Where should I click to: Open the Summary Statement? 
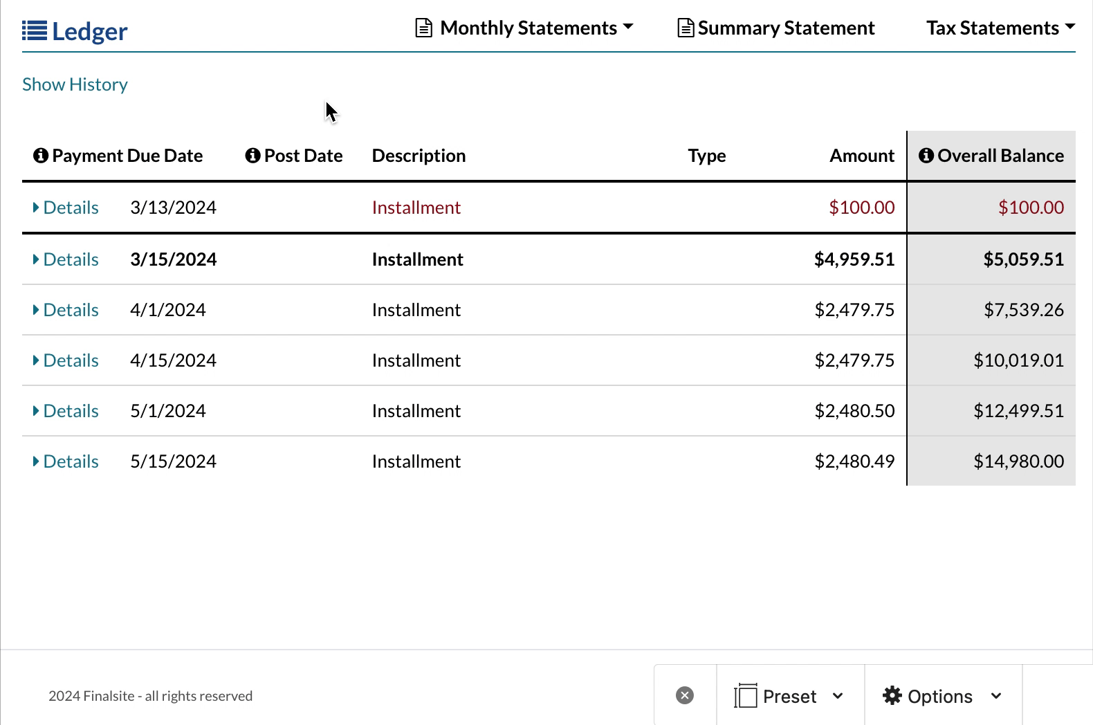[x=786, y=28]
